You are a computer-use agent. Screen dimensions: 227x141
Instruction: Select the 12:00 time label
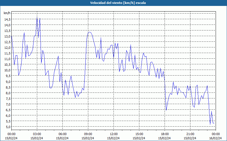pos(113,134)
